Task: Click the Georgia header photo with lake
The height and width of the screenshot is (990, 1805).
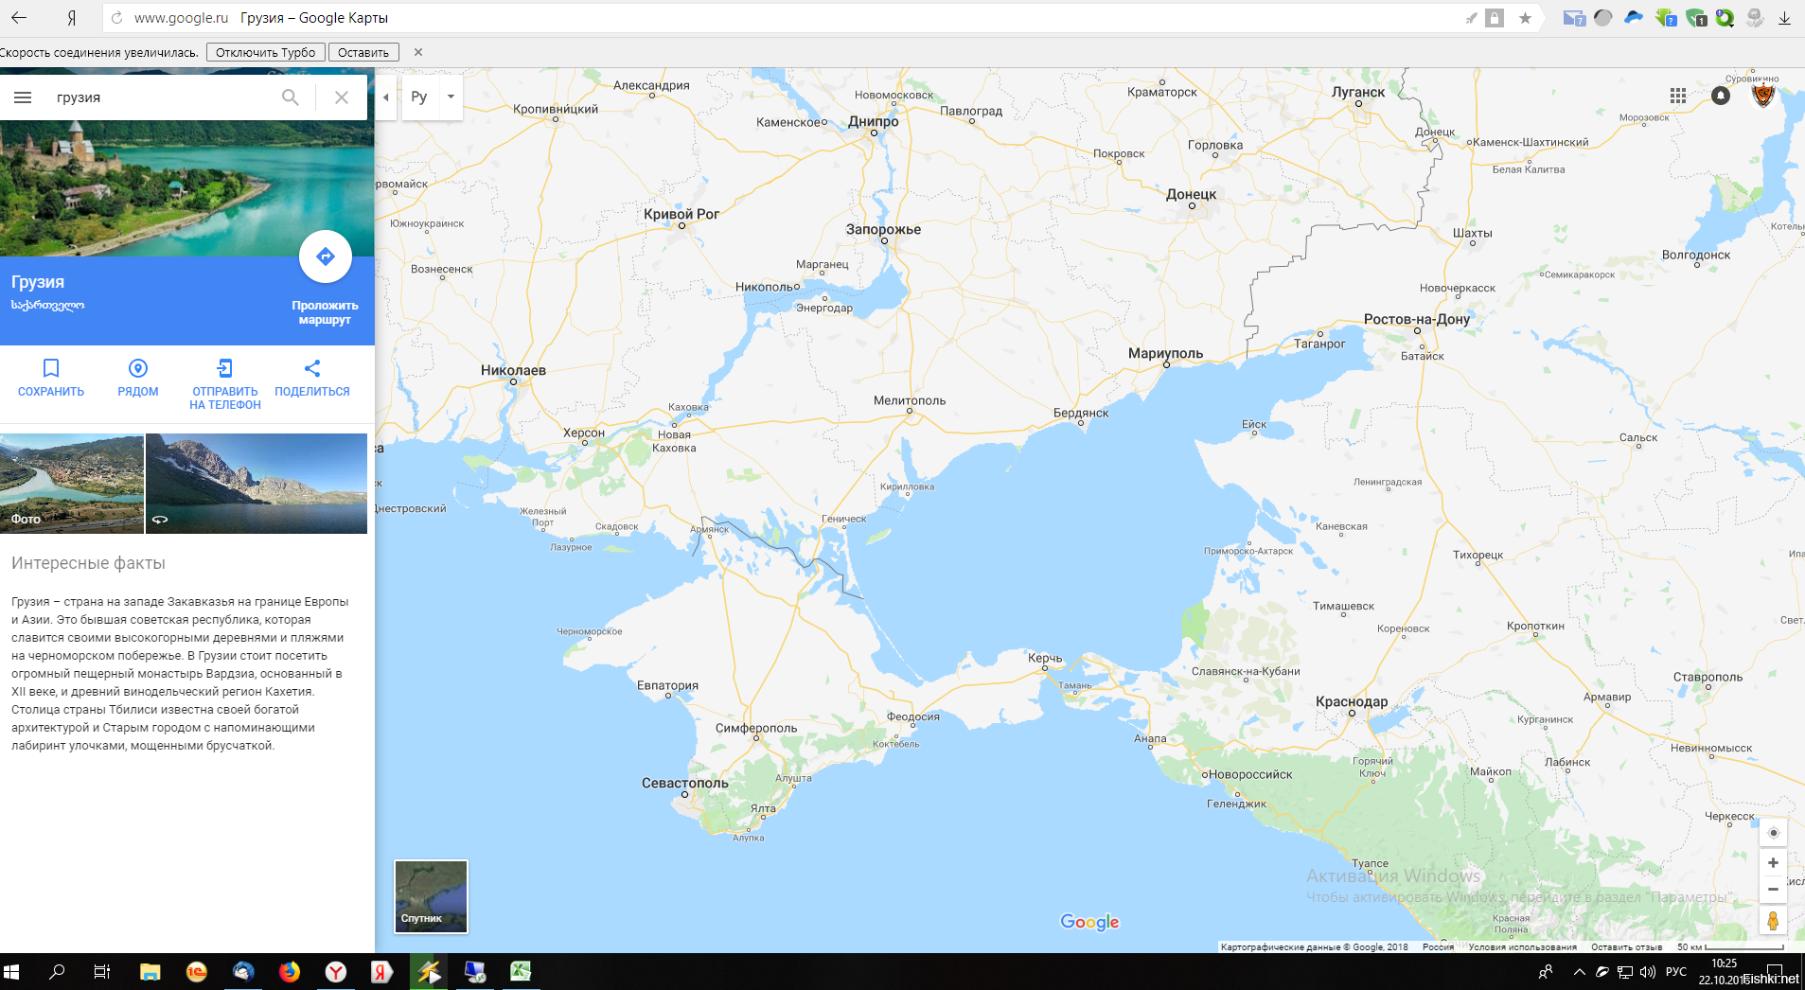Action: pos(187,188)
